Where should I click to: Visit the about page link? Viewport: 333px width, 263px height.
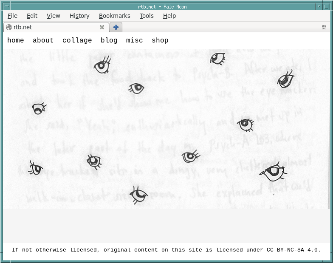[x=43, y=40]
